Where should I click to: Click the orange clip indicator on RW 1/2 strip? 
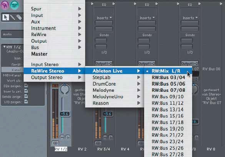pyautogui.click(x=55, y=86)
